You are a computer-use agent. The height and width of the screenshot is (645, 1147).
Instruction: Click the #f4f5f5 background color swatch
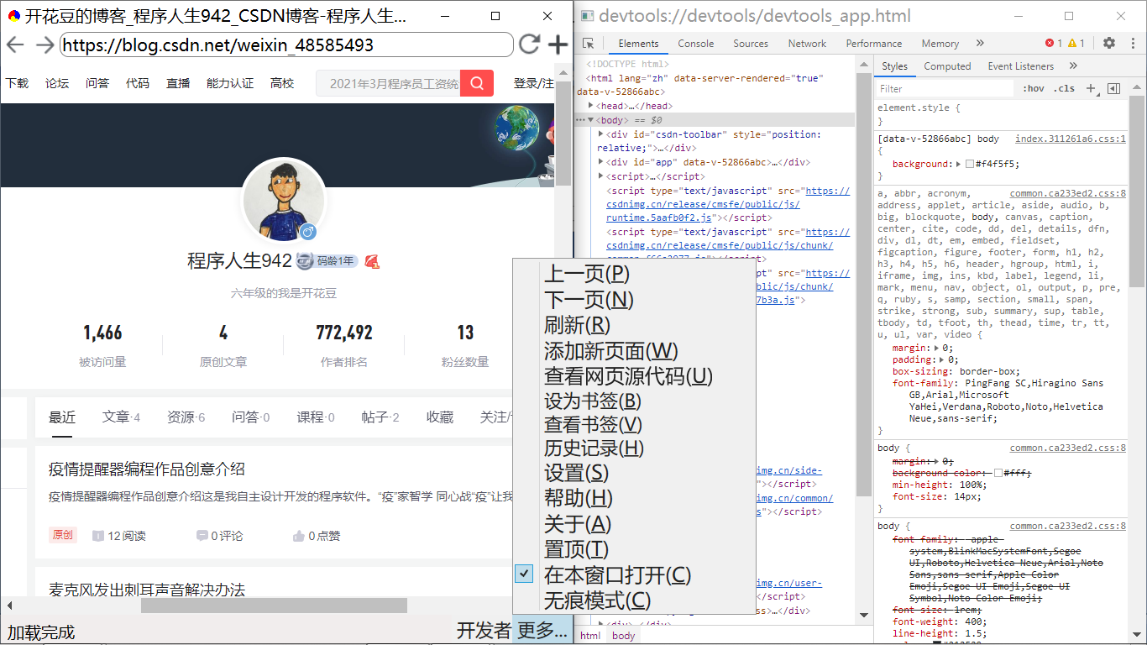pyautogui.click(x=970, y=165)
